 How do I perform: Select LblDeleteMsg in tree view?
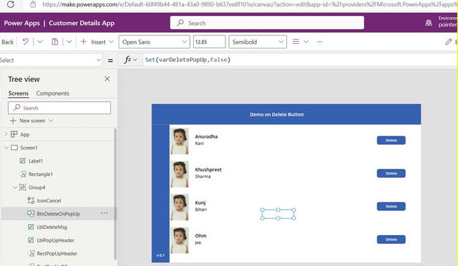click(x=52, y=227)
